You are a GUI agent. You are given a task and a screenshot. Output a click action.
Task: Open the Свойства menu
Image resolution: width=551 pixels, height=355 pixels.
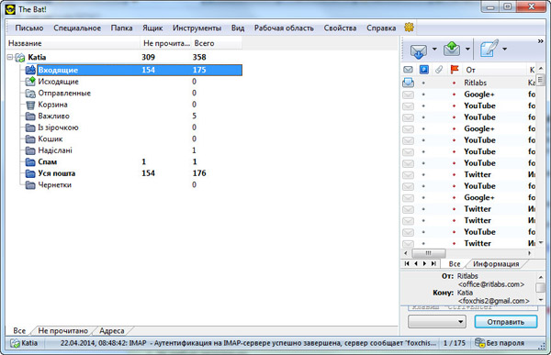340,28
